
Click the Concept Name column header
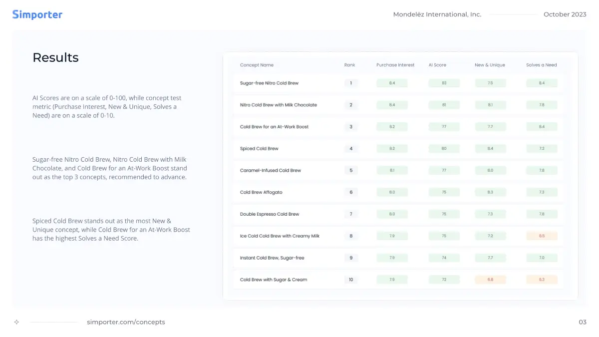pos(257,65)
